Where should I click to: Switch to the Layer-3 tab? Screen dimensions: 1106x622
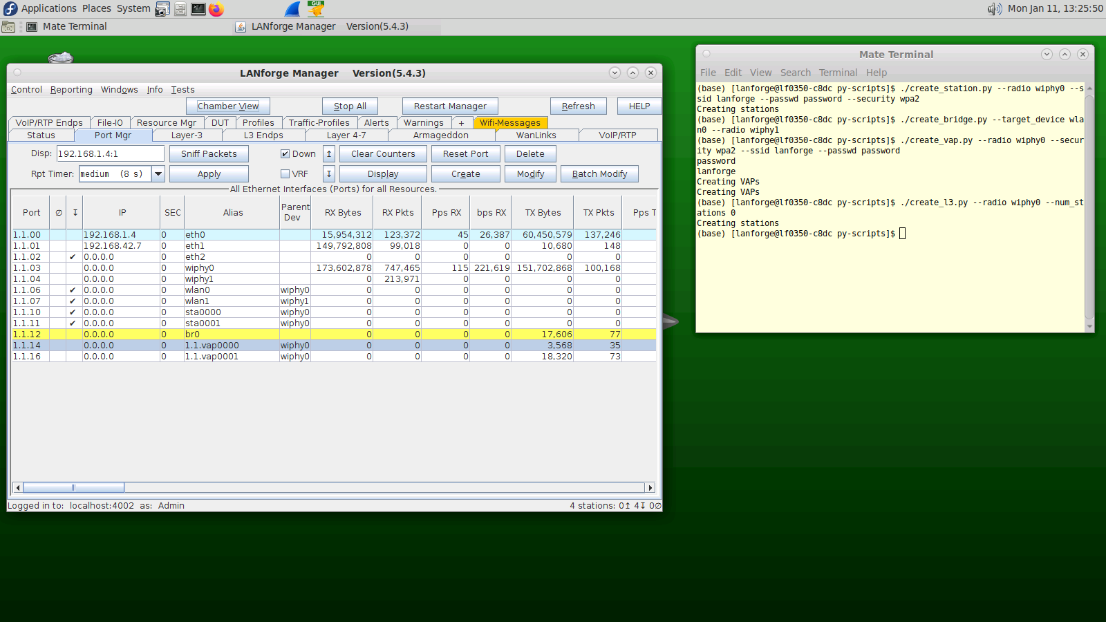187,135
